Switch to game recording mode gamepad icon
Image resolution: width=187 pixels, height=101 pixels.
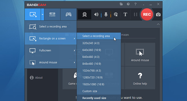pos(68,14)
